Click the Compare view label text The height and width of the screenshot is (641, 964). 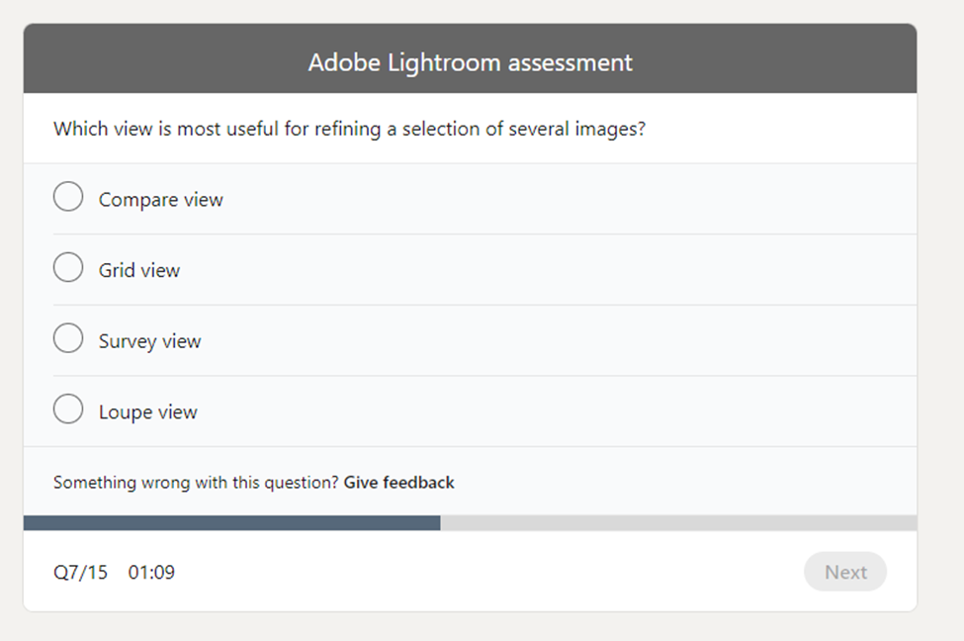click(160, 199)
